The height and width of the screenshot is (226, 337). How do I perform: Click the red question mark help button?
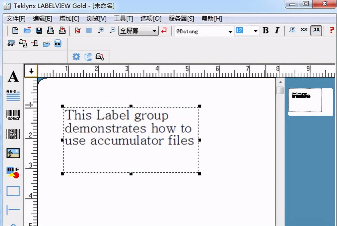pyautogui.click(x=332, y=30)
